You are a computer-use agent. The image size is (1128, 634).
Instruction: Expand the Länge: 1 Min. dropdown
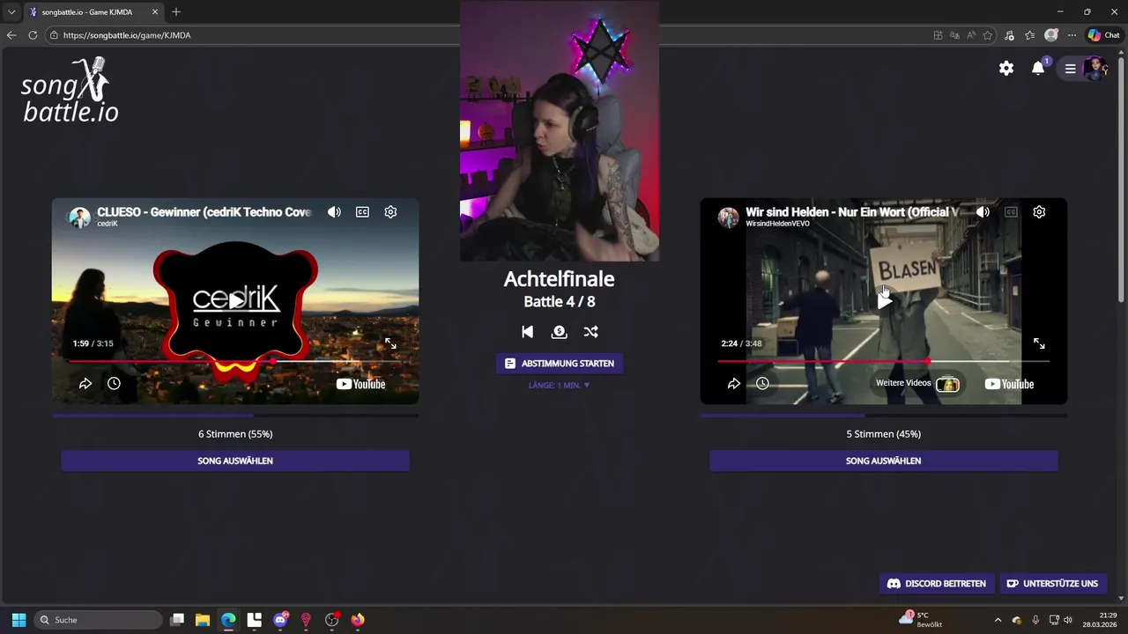point(560,386)
